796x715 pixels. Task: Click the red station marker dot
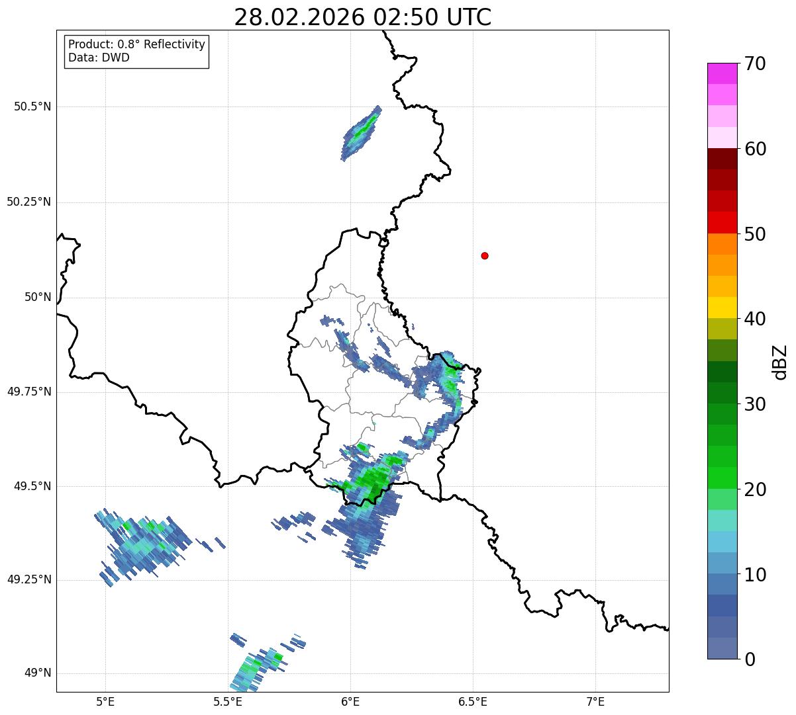[485, 256]
